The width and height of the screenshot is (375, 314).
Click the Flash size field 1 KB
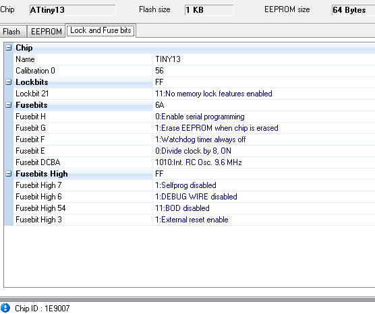209,10
